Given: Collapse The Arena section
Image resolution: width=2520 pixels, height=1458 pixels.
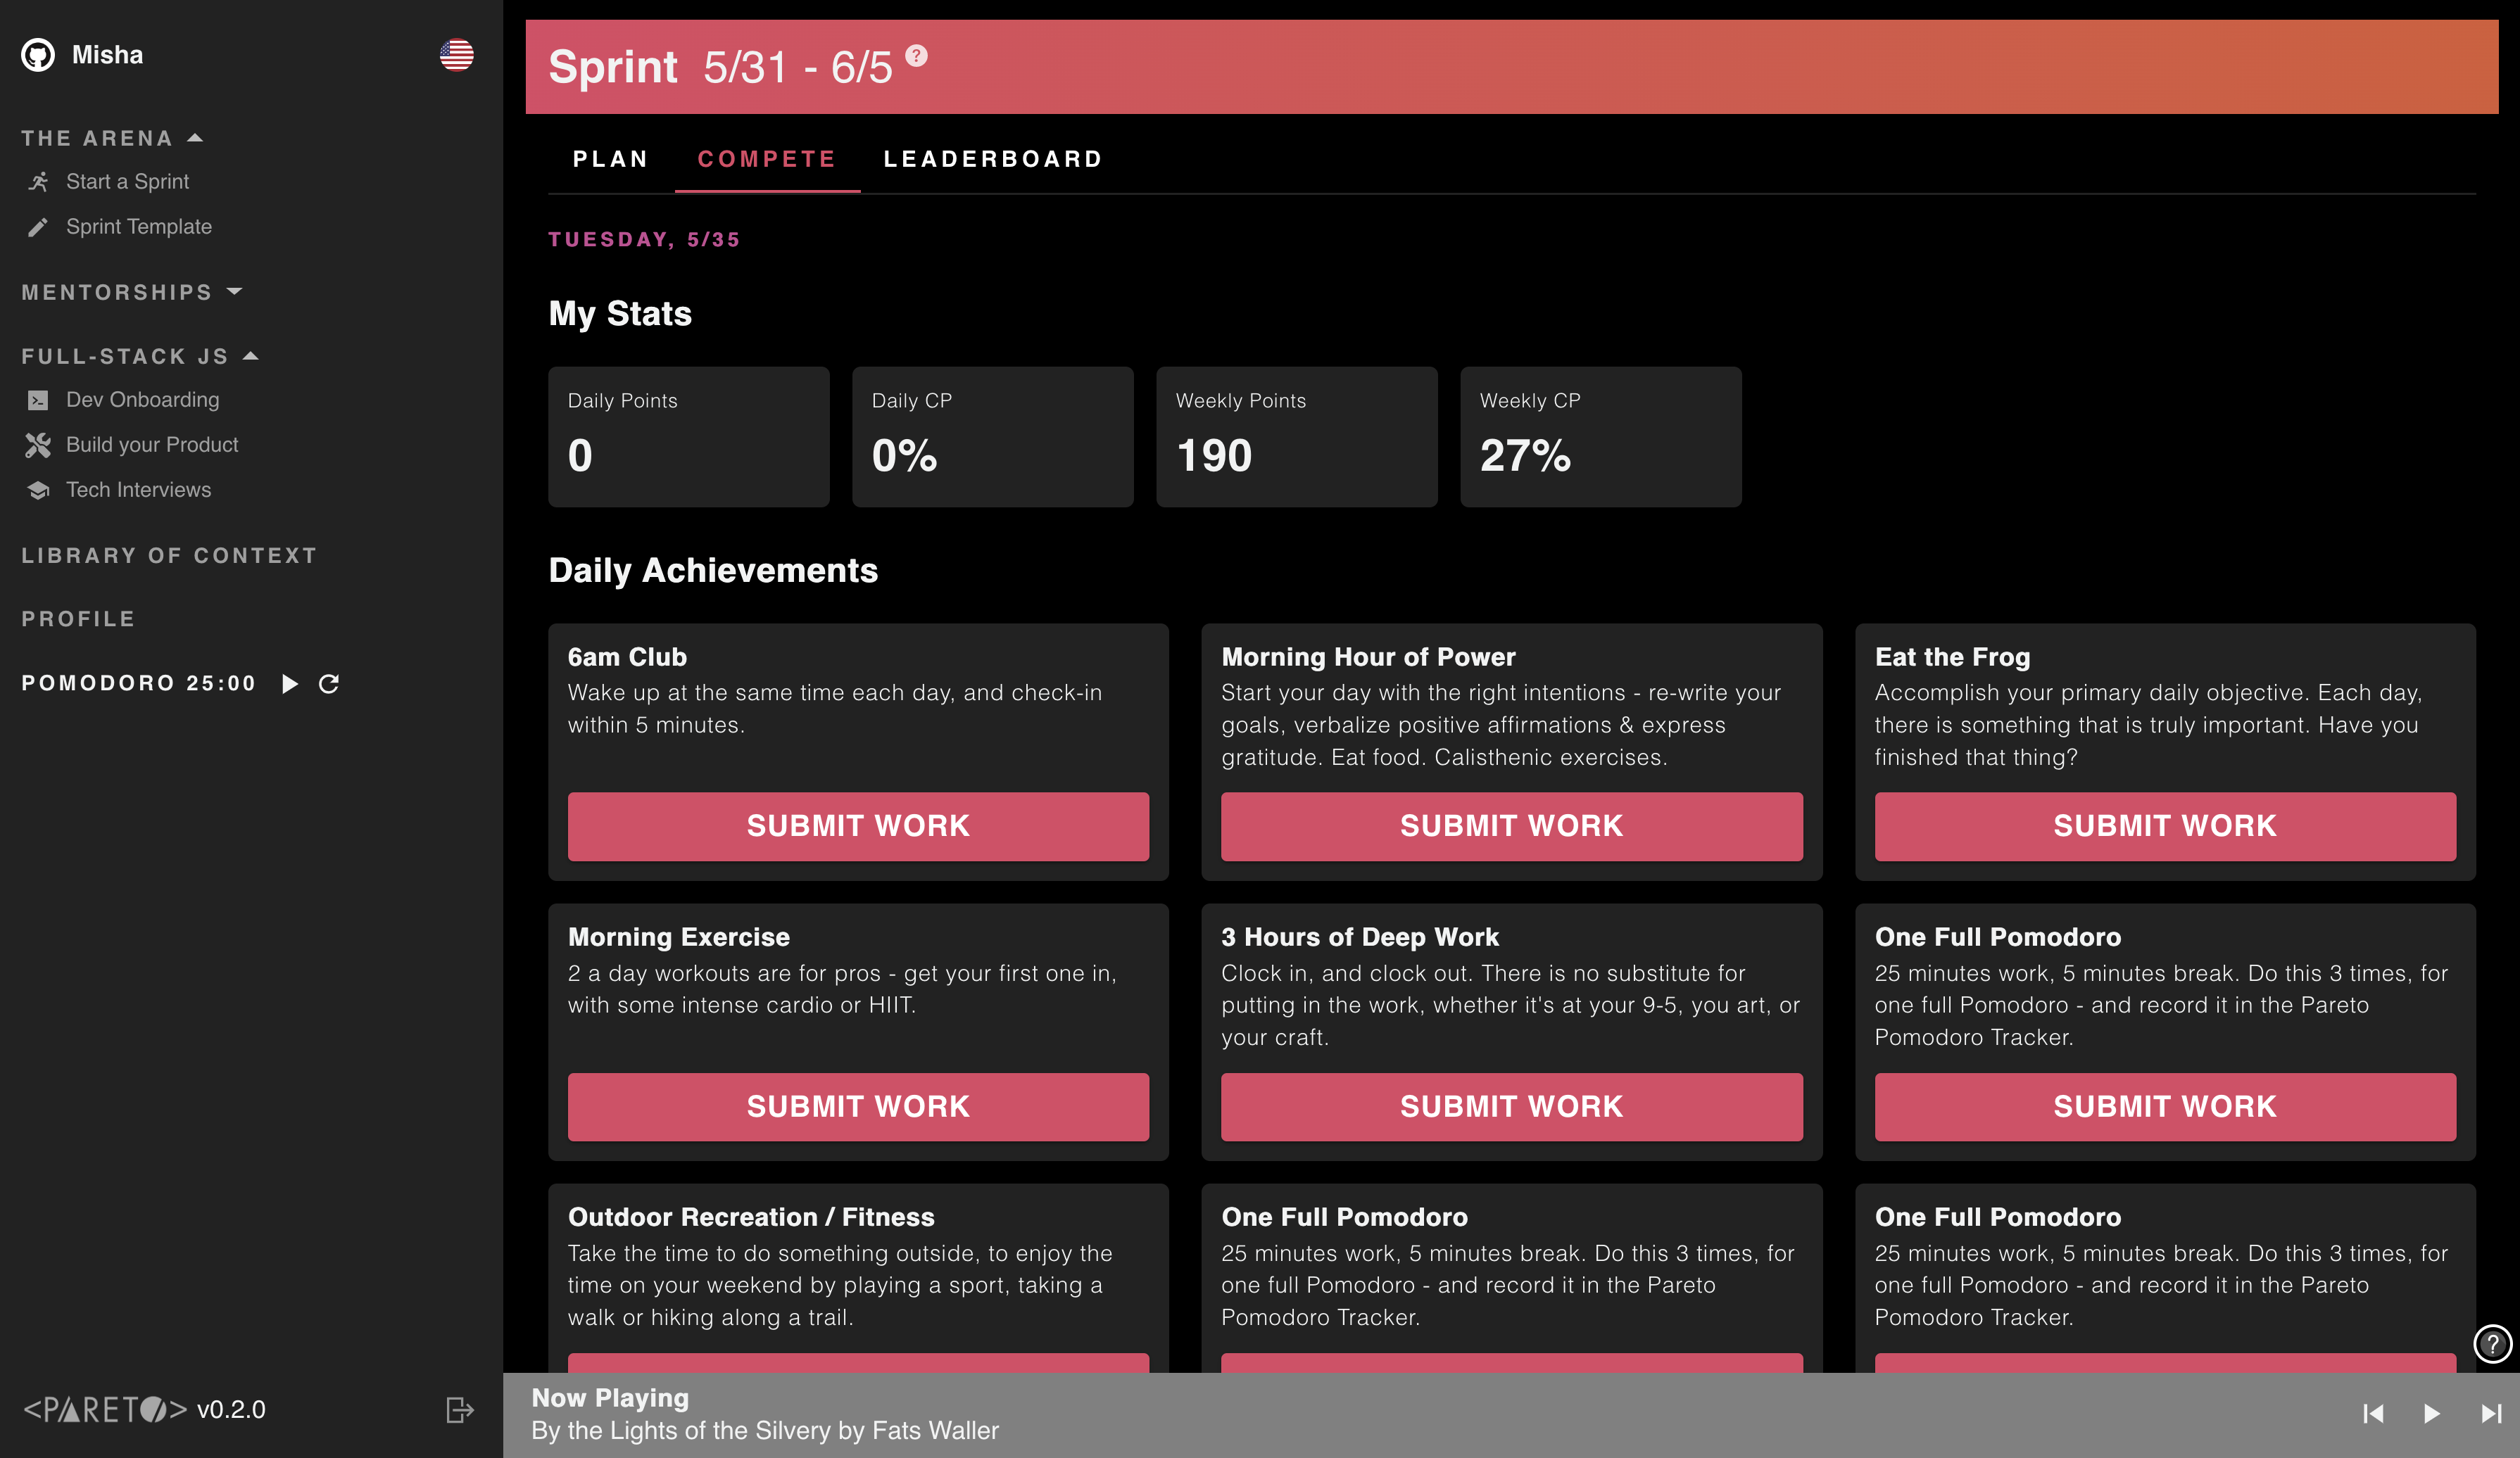Looking at the screenshot, I should click(x=196, y=138).
